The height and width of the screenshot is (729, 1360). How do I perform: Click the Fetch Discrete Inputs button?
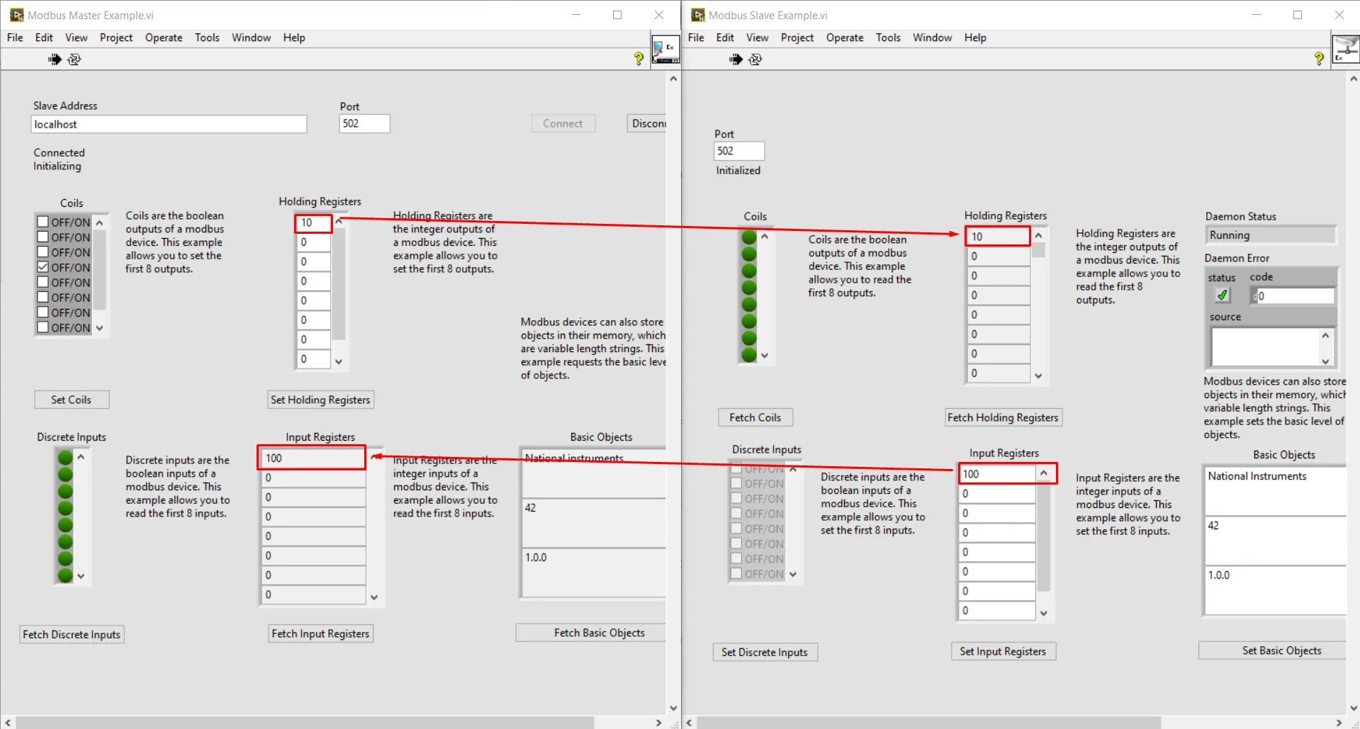pyautogui.click(x=72, y=634)
